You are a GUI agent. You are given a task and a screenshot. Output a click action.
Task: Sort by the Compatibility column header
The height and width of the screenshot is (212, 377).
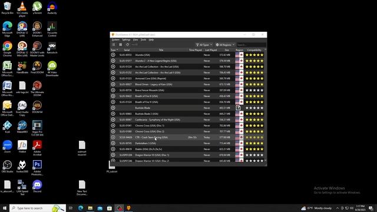coord(254,50)
